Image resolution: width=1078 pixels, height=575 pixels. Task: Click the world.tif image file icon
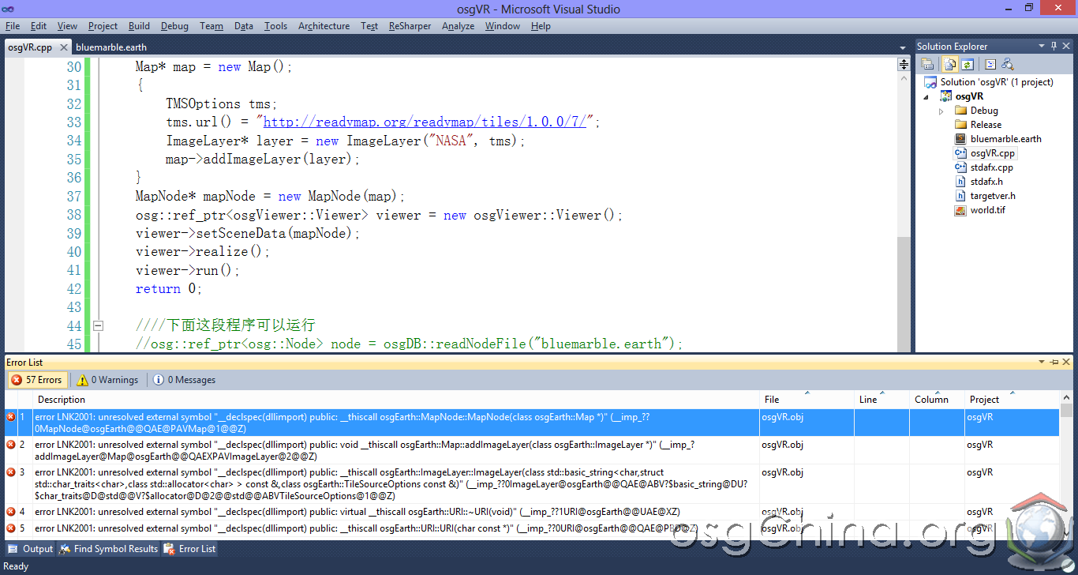pyautogui.click(x=960, y=210)
